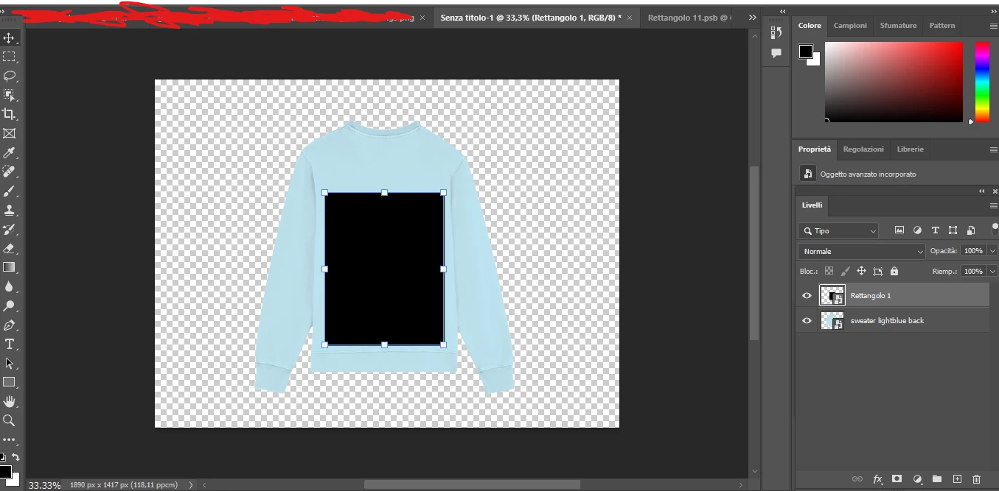Select the Rectangle shape tool

(x=9, y=382)
